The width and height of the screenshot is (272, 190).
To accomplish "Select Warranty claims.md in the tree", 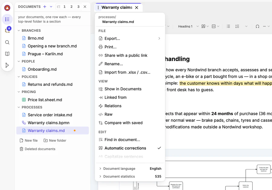I will (53, 130).
